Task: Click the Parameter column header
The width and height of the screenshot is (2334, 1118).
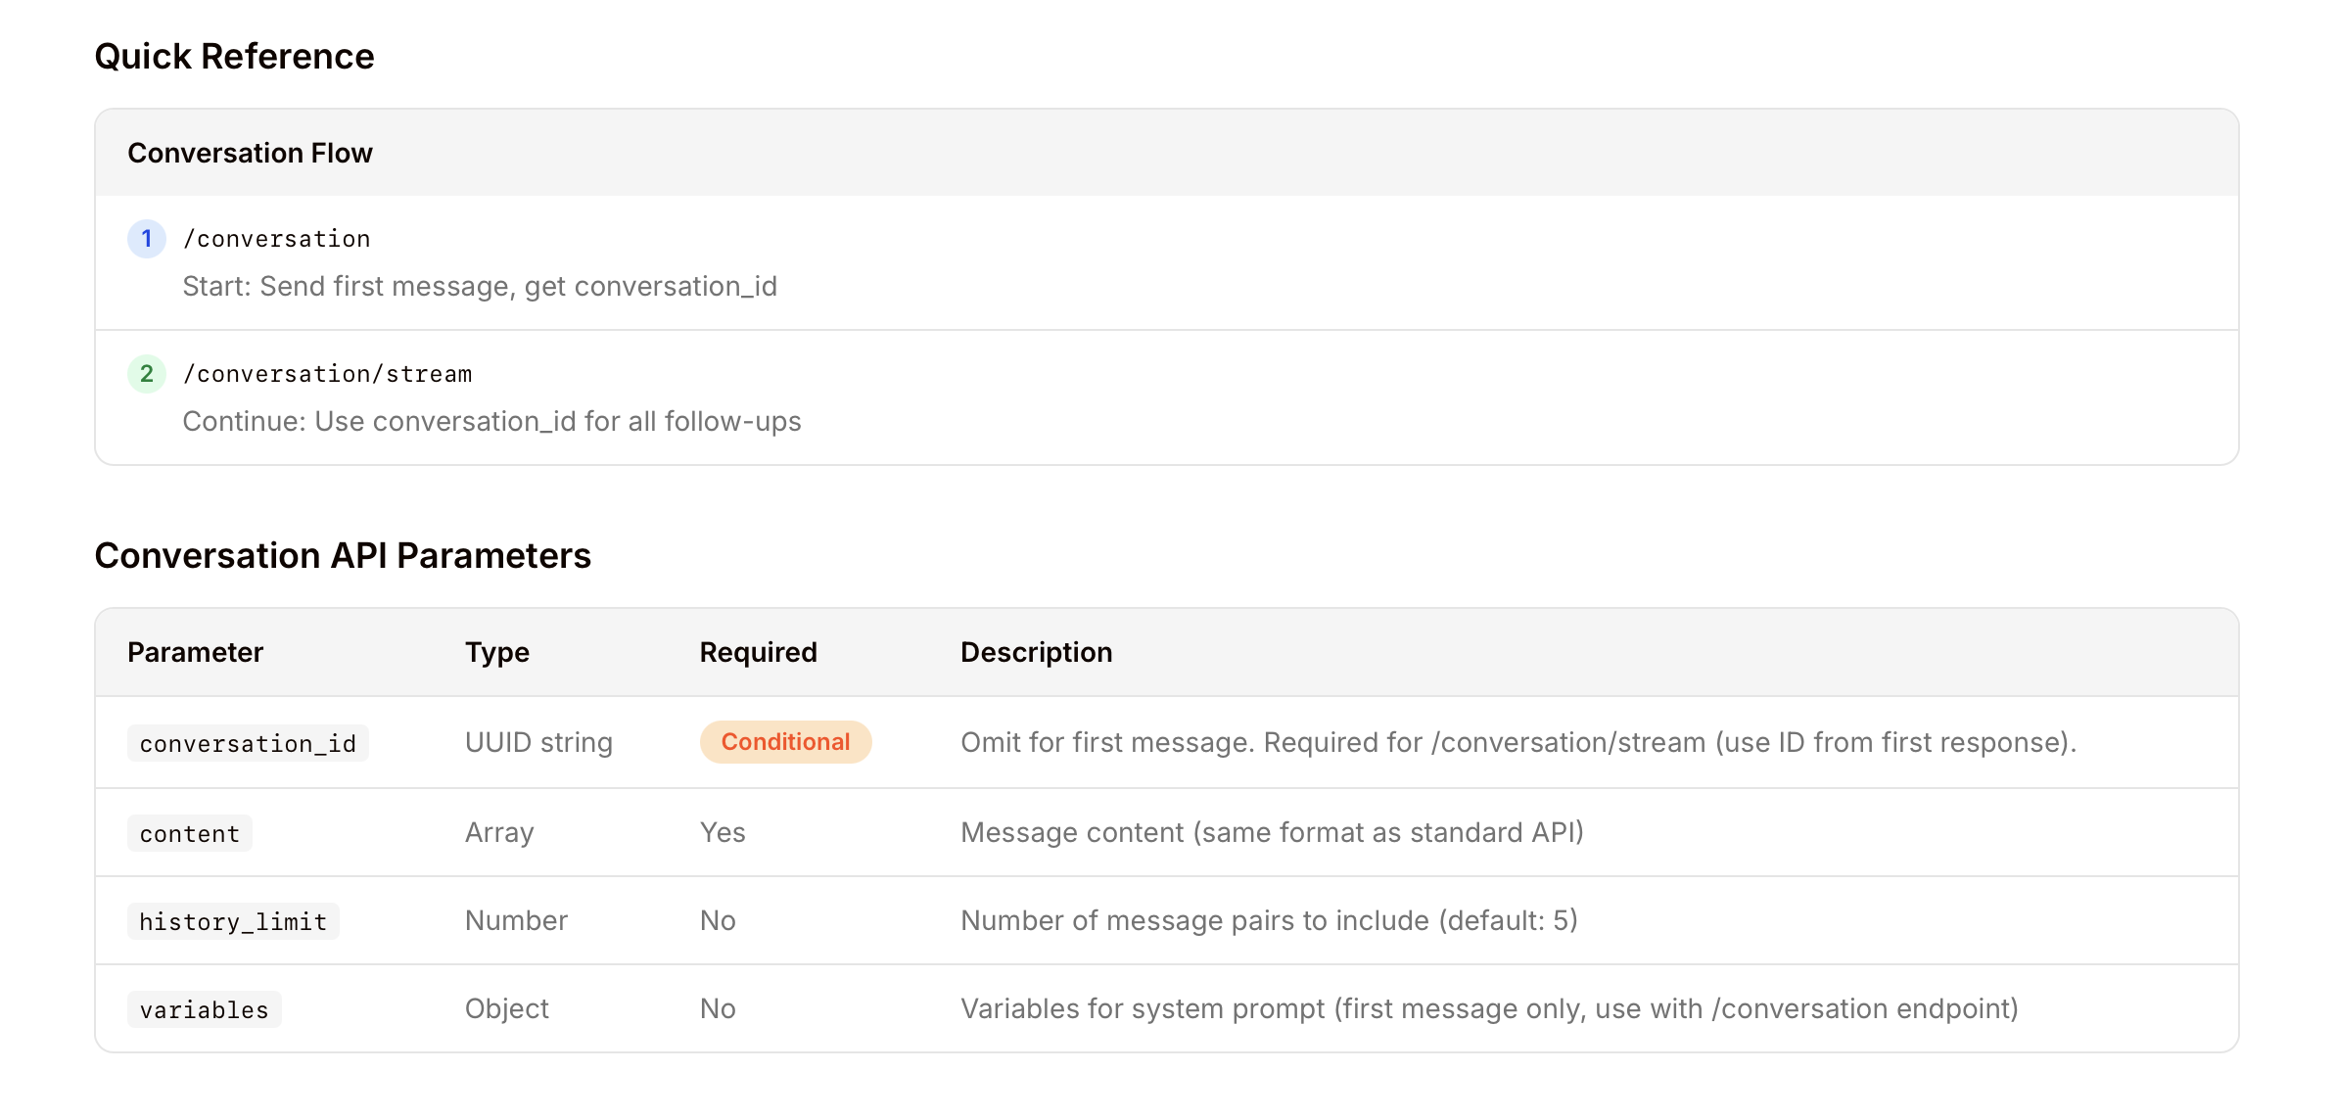Action: pos(195,652)
